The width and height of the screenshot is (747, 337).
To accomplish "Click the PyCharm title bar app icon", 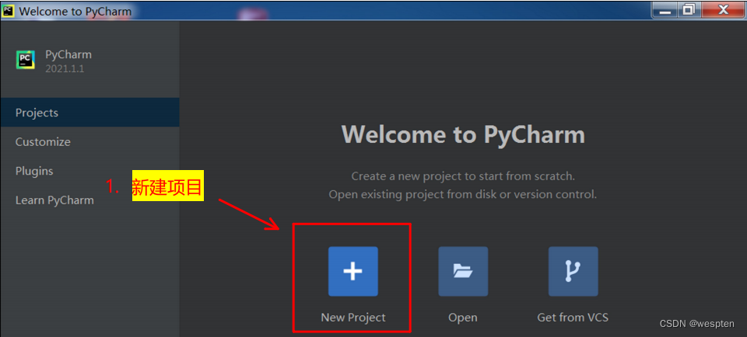I will (x=8, y=10).
